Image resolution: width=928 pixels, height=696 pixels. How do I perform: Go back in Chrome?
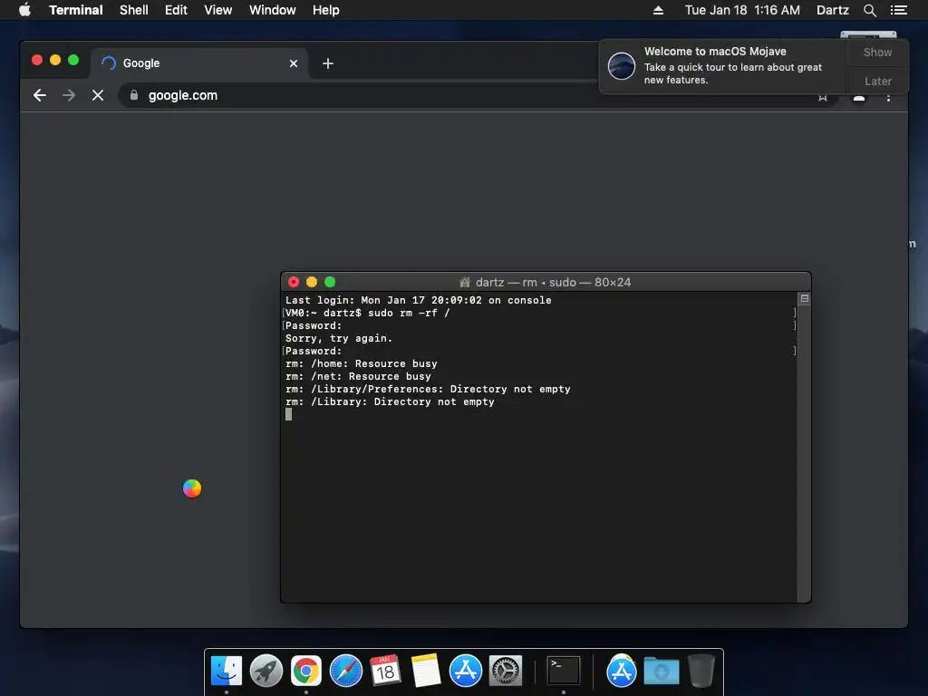point(40,95)
